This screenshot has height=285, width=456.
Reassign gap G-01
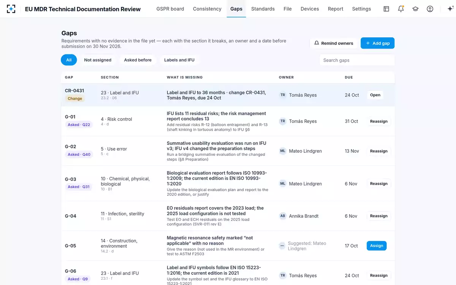point(379,121)
